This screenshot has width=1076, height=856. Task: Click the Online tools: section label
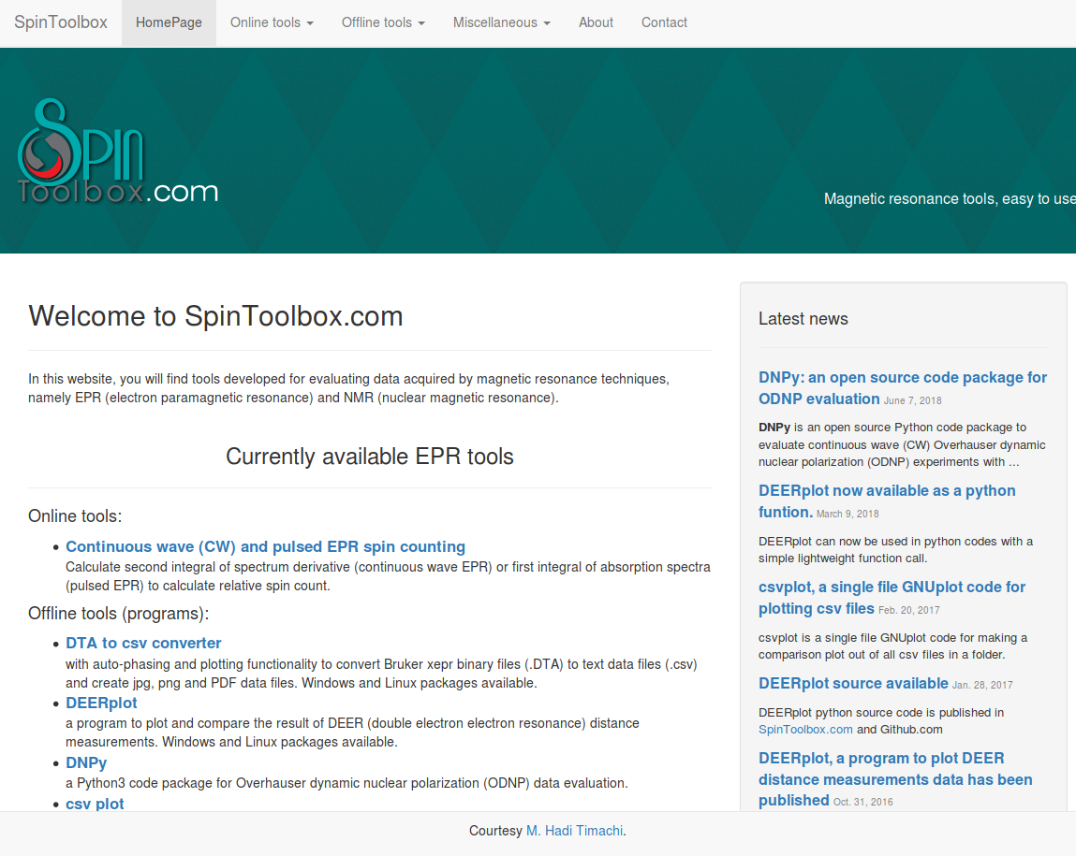point(75,516)
